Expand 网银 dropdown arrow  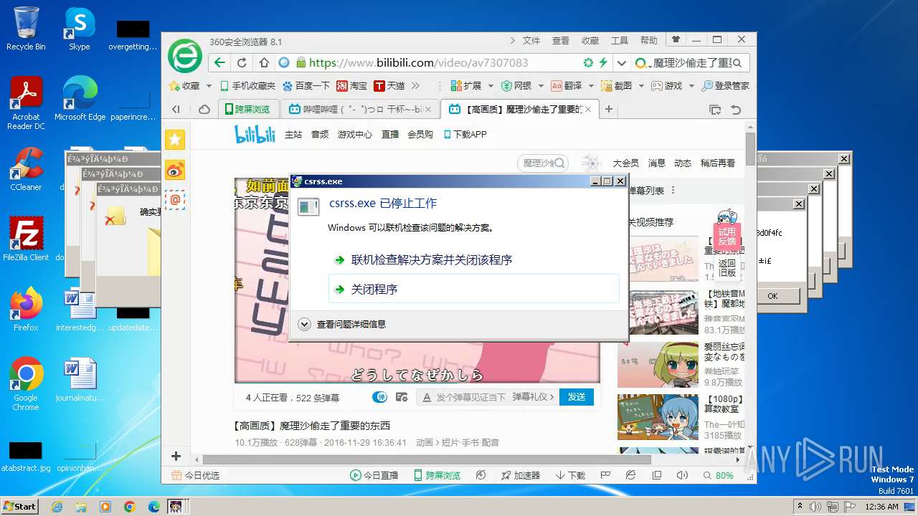(x=541, y=86)
